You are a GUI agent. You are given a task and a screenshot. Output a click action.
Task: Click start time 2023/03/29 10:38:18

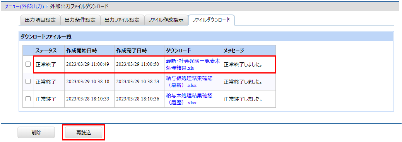click(x=87, y=82)
